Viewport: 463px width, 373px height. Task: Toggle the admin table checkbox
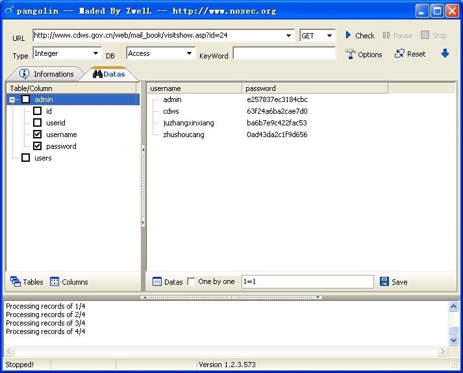(x=26, y=99)
